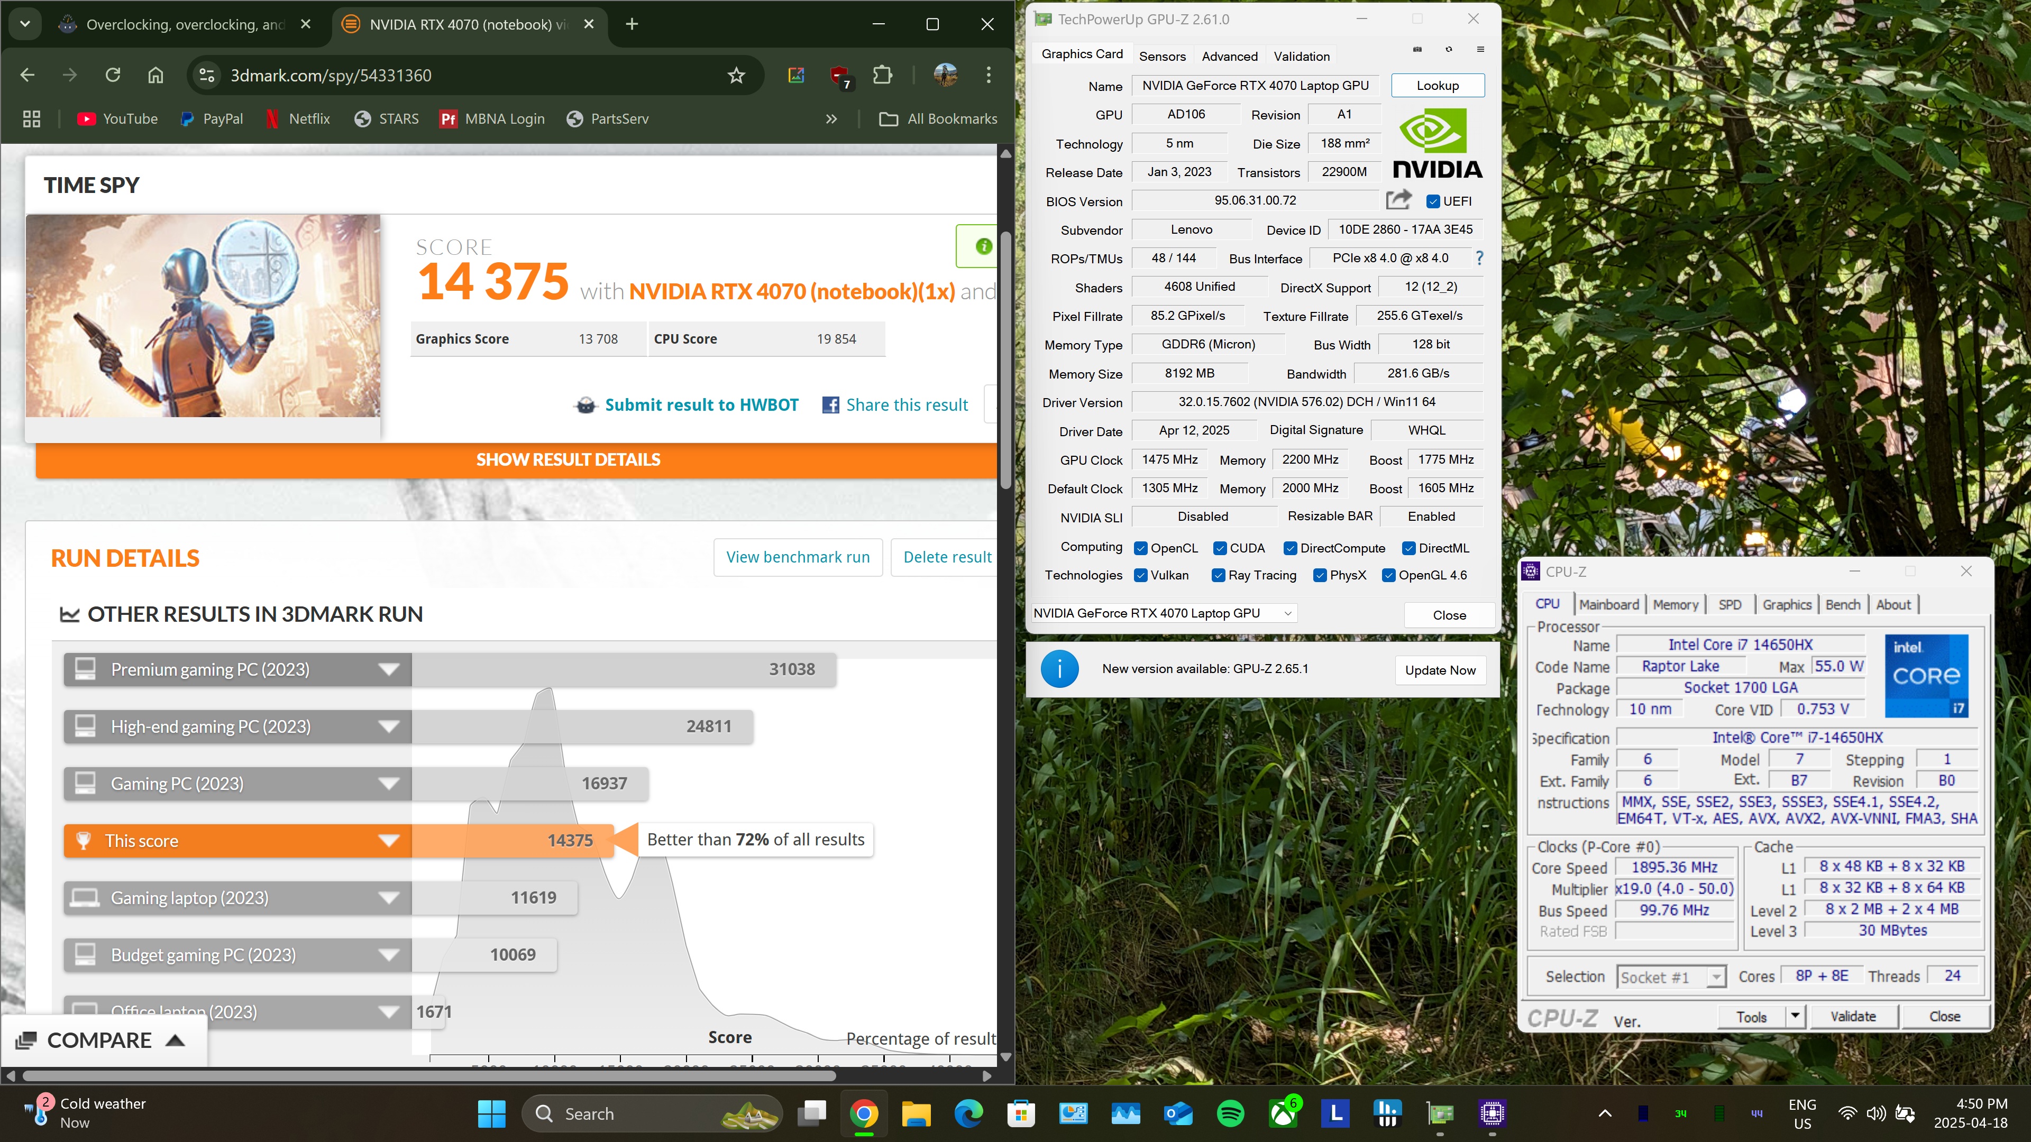The height and width of the screenshot is (1142, 2031).
Task: Click the GPU-Z refresh icon
Action: (1448, 50)
